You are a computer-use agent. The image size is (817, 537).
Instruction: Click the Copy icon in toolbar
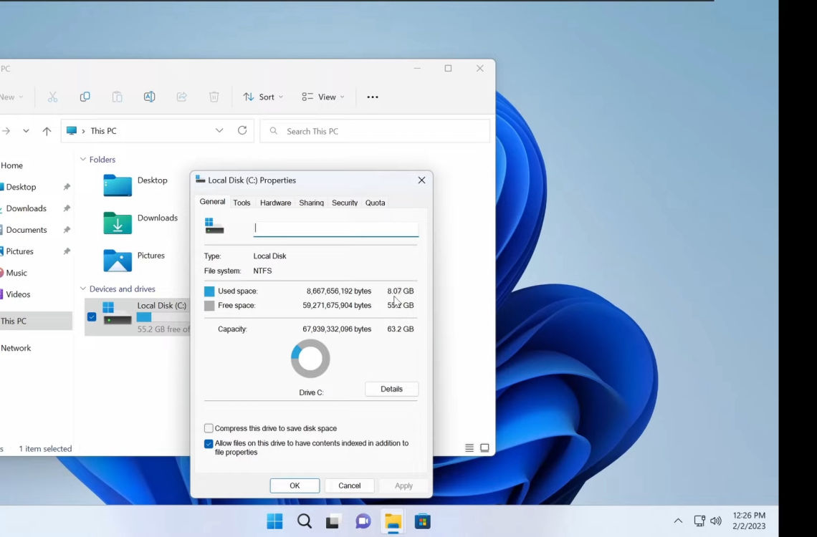coord(85,97)
